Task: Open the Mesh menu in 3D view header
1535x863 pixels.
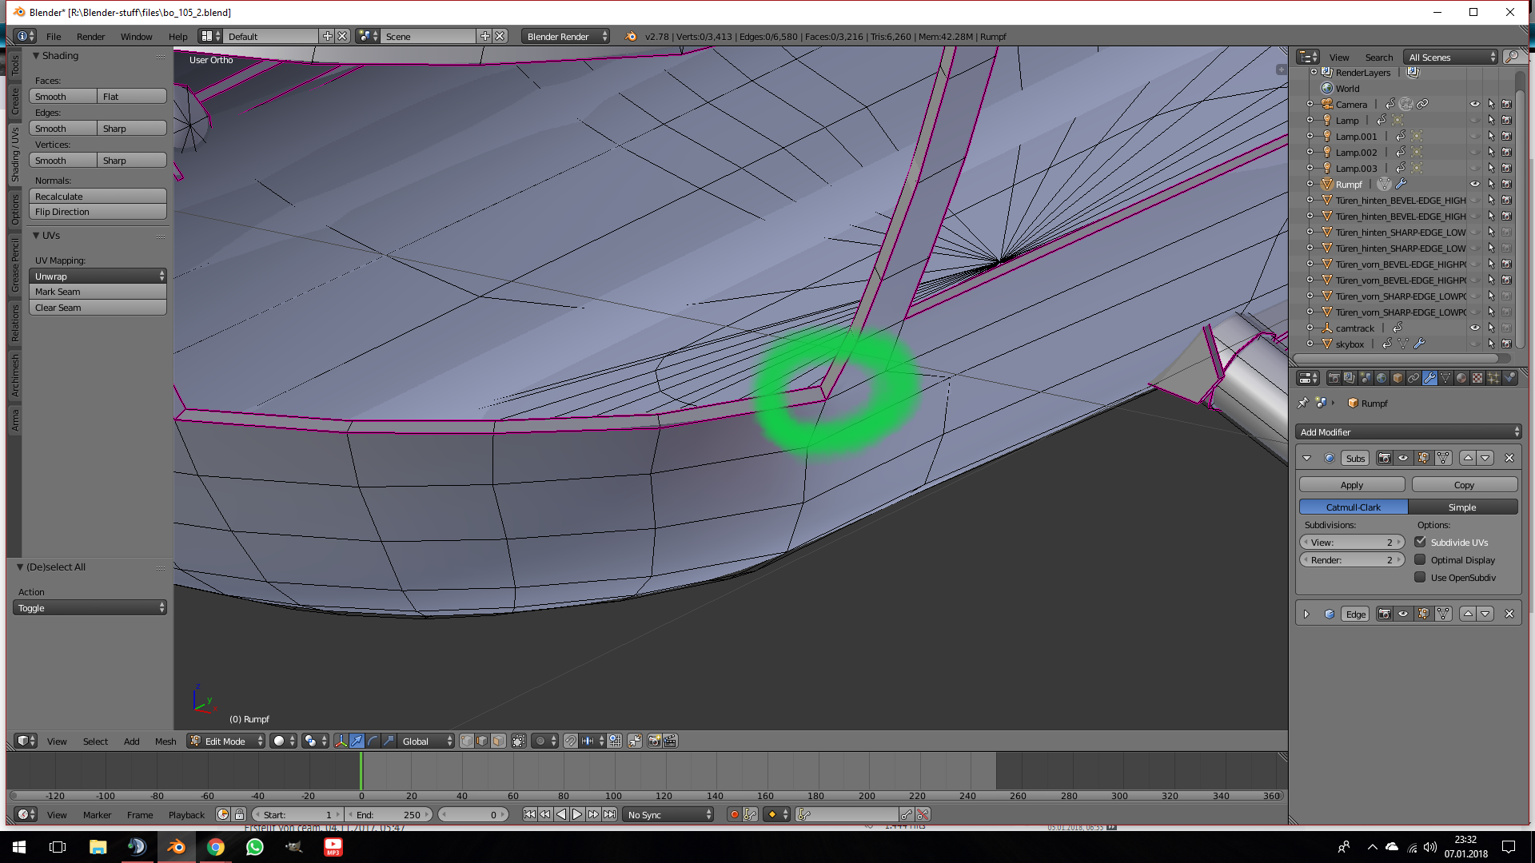Action: pos(165,742)
